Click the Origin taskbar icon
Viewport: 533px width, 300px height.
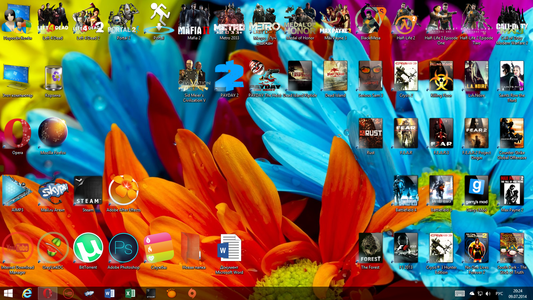tap(192, 293)
